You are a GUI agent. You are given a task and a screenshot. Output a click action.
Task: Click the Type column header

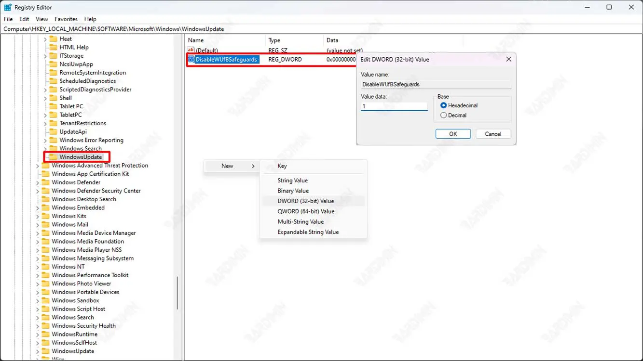[x=294, y=40]
